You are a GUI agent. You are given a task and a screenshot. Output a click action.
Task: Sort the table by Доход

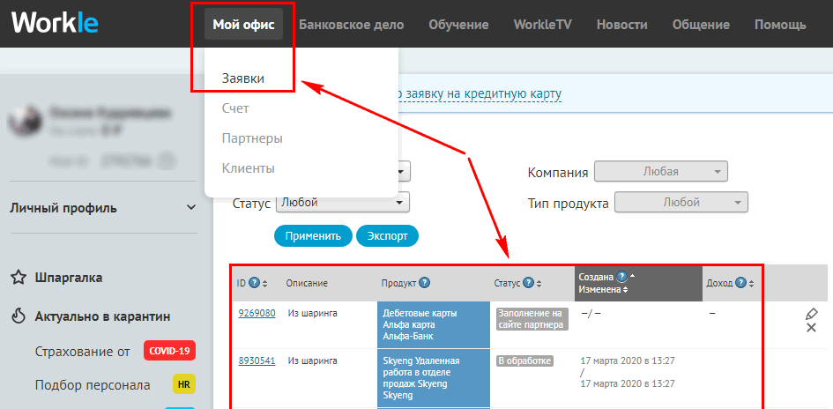coord(751,284)
